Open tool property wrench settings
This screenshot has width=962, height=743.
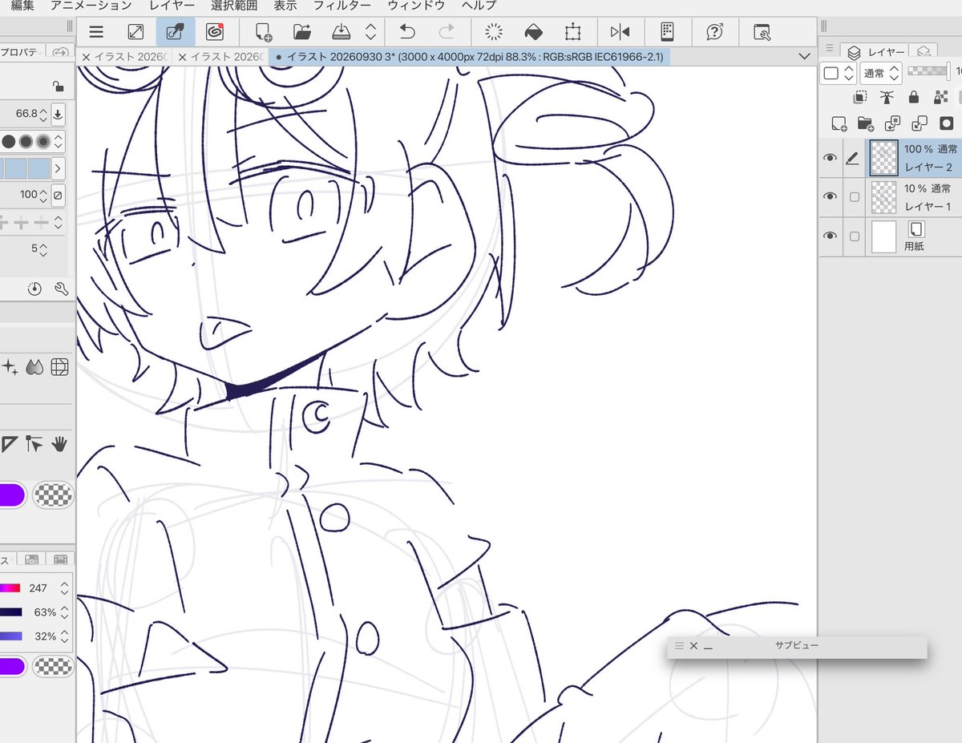click(x=61, y=289)
